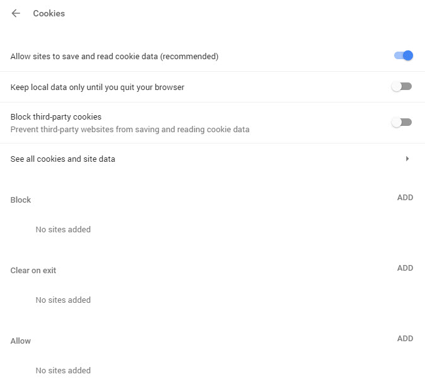Select the Block section heading
425x384 pixels.
[x=21, y=200]
